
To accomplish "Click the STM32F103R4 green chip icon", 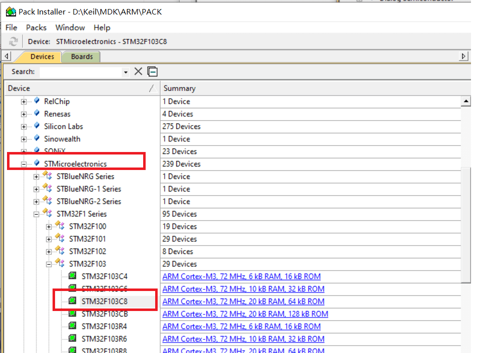I will [73, 326].
